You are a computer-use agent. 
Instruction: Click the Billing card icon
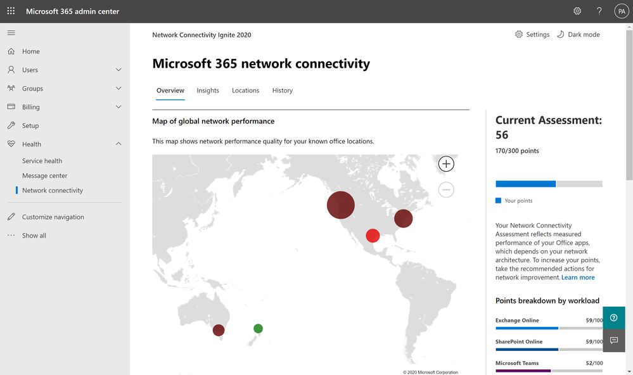11,106
